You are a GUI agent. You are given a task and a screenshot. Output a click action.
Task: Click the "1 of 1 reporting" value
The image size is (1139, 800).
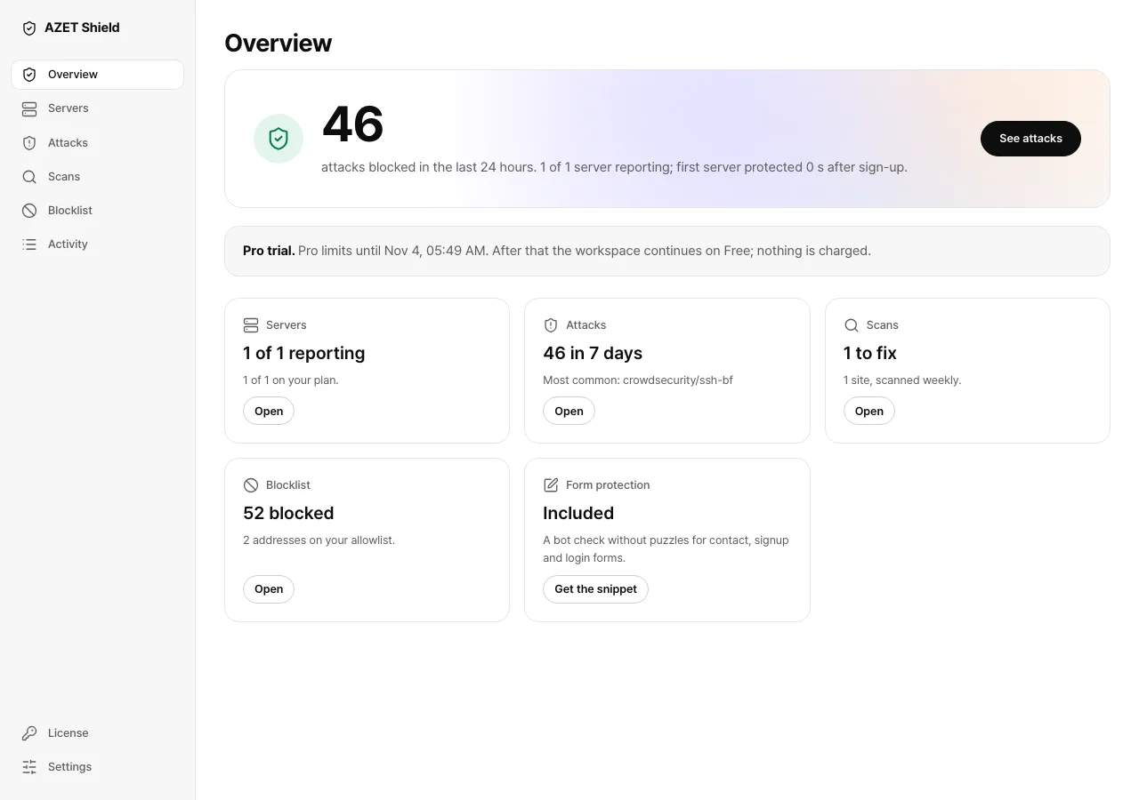304,353
